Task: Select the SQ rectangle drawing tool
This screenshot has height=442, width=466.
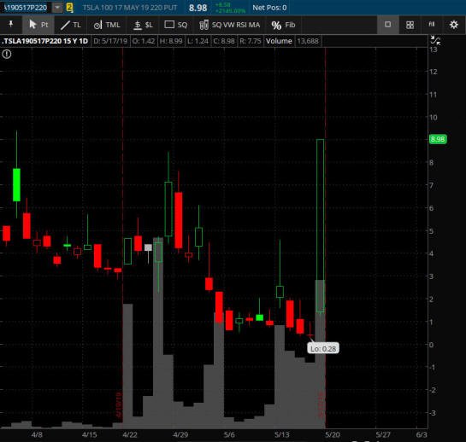Action: click(175, 25)
